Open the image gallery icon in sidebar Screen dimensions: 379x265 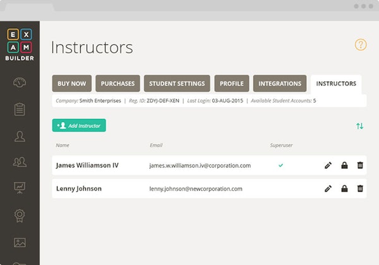click(x=20, y=242)
